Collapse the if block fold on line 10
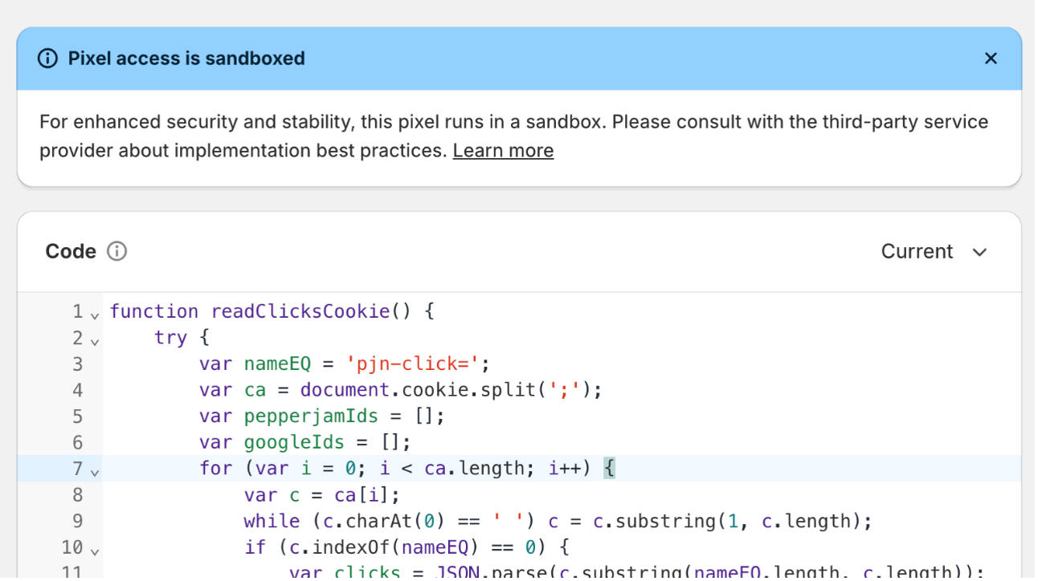The height and width of the screenshot is (581, 1038). pyautogui.click(x=95, y=551)
